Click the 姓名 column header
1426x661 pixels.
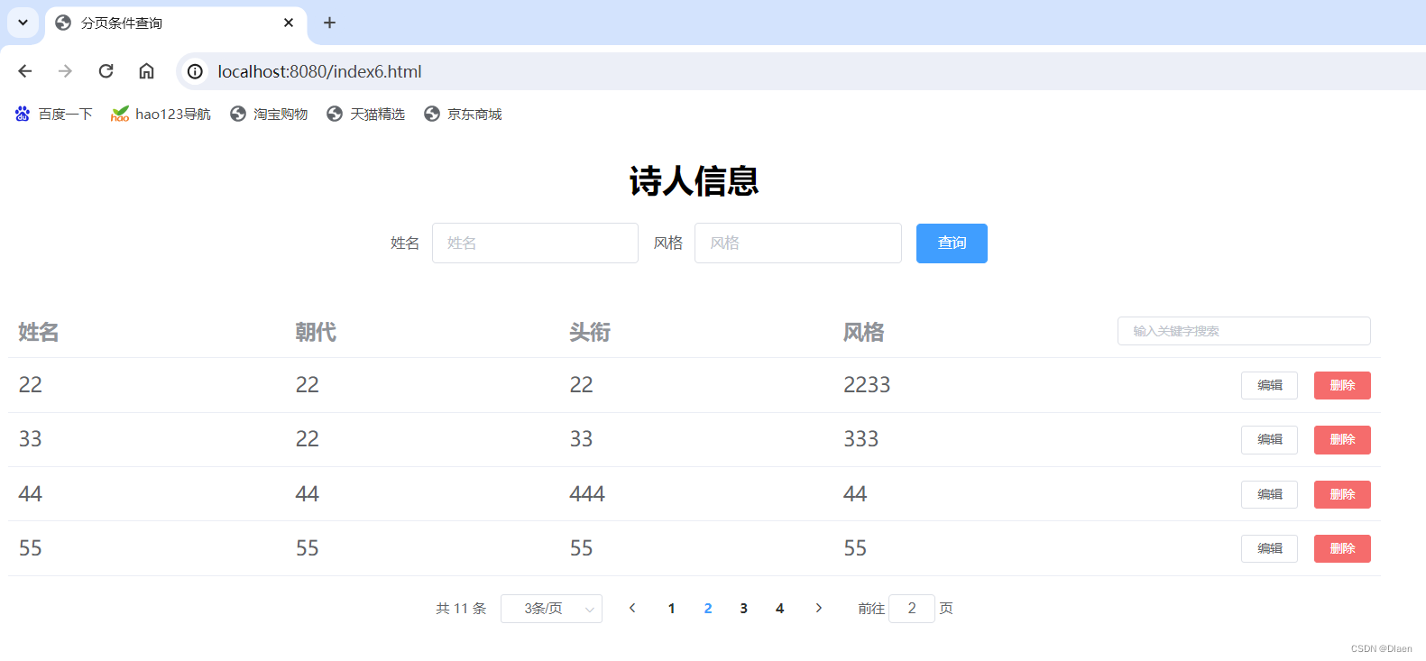[x=39, y=332]
